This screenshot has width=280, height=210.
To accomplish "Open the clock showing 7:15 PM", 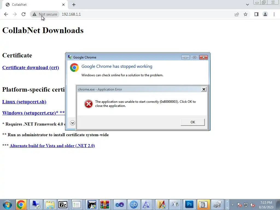I will (x=266, y=205).
